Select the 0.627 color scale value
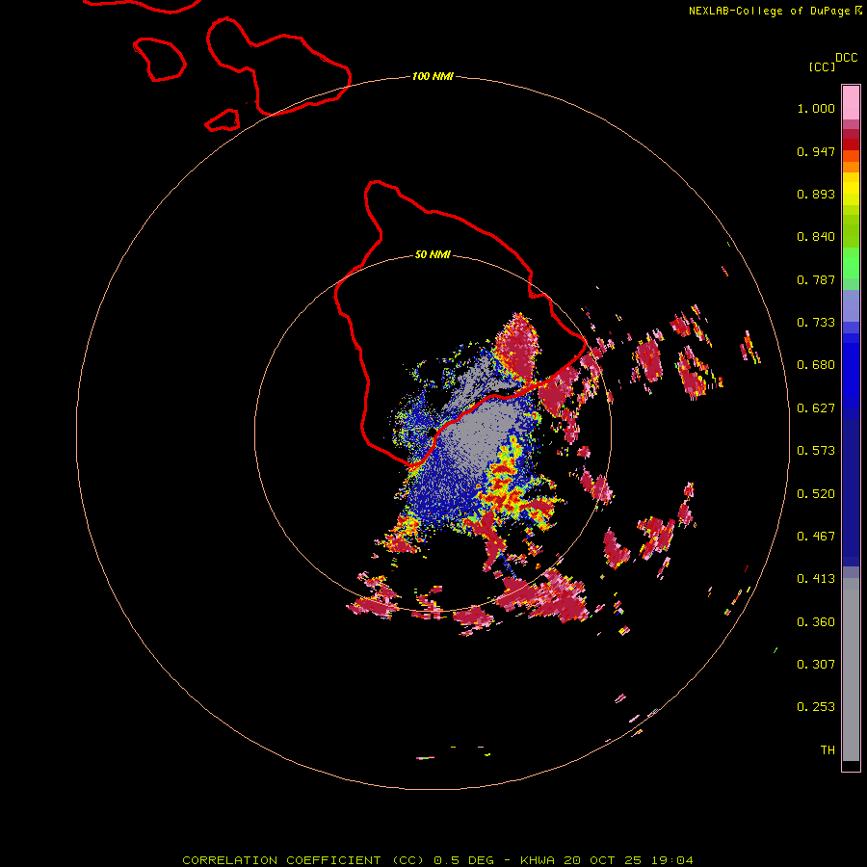The width and height of the screenshot is (867, 867). pos(816,408)
